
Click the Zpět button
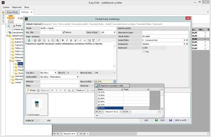coord(146,120)
